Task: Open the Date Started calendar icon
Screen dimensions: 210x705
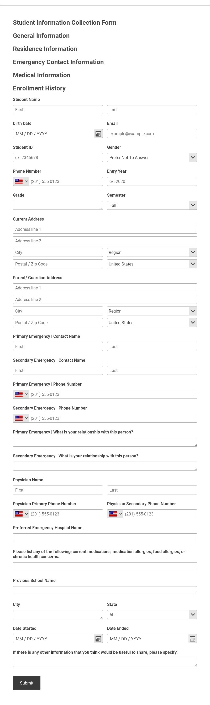Action: [x=98, y=638]
